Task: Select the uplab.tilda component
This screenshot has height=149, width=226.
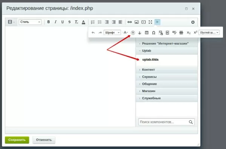Action: click(x=150, y=59)
